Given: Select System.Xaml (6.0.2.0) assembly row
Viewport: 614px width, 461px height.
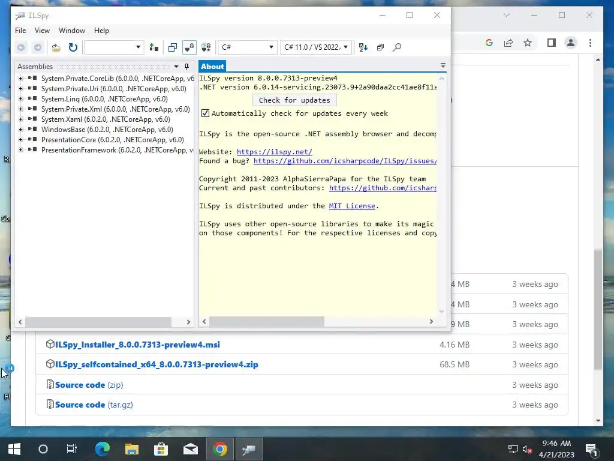Looking at the screenshot, I should point(106,119).
